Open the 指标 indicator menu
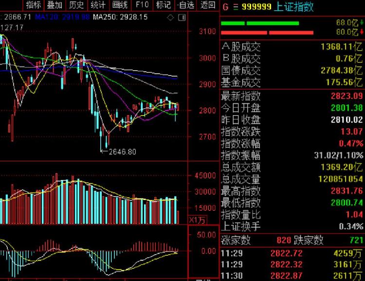This screenshot has width=365, height=281. (x=34, y=5)
